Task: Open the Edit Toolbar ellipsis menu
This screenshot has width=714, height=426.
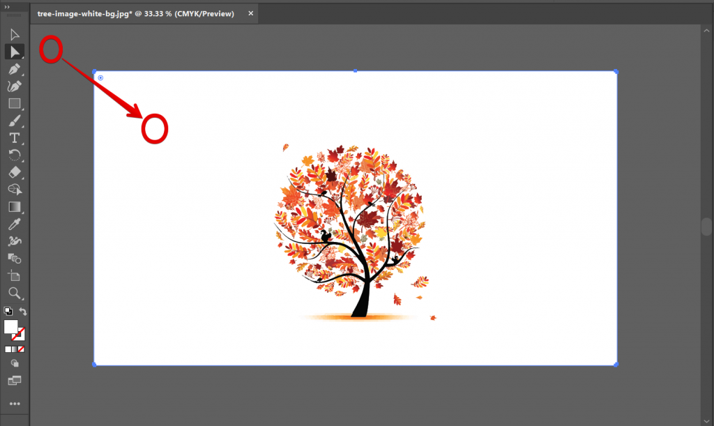Action: pyautogui.click(x=15, y=403)
